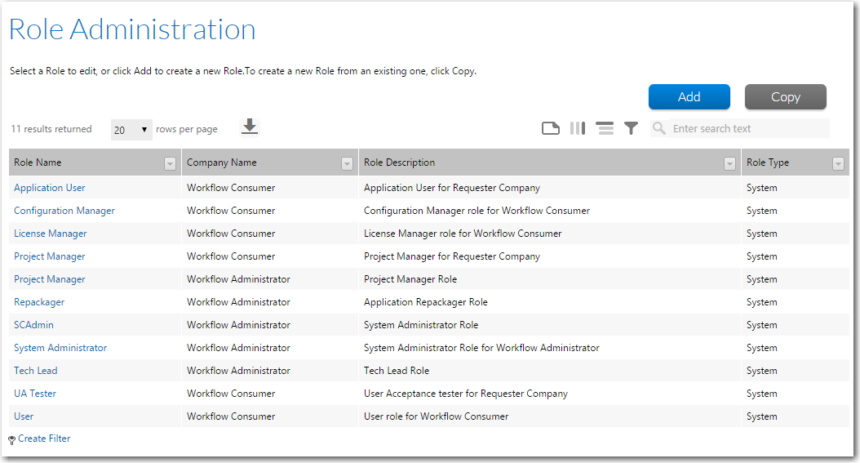Click the download/export results icon
Viewport: 860px width, 463px height.
pyautogui.click(x=250, y=127)
